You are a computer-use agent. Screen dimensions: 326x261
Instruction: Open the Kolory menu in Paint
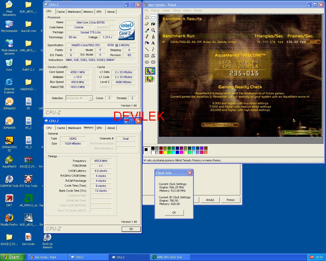pyautogui.click(x=187, y=10)
